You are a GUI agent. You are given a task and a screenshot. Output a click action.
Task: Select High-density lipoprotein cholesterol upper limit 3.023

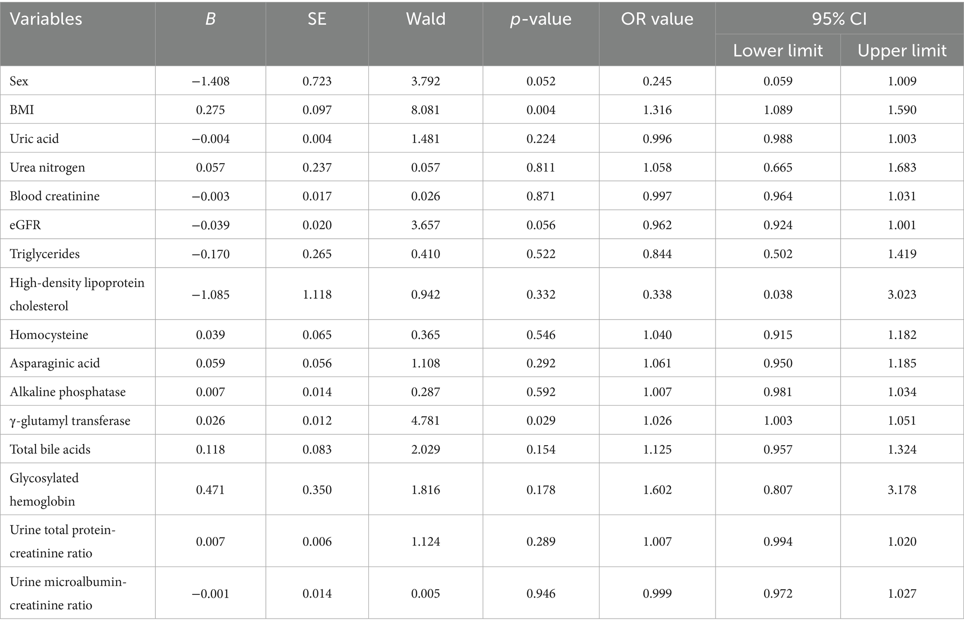pos(902,294)
